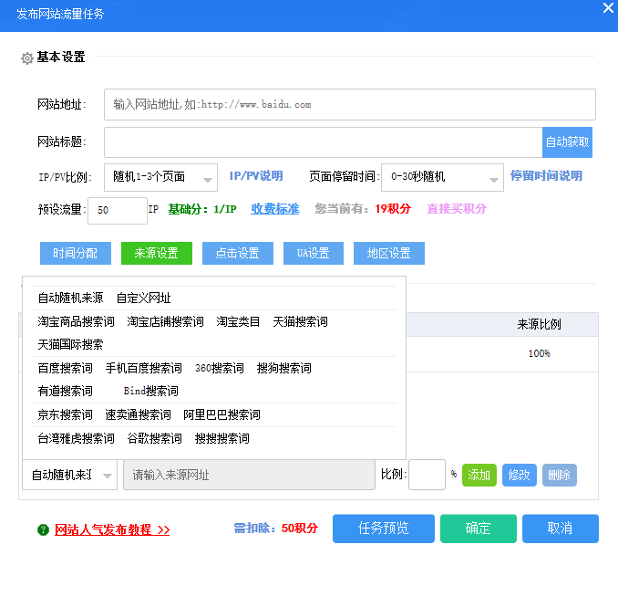Click the 任务预览 button
Viewport: 618px width, 597px height.
pos(384,529)
